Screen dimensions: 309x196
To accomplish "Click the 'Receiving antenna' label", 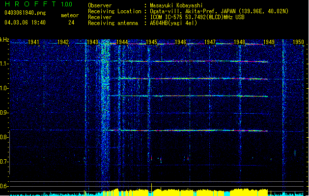I will pyautogui.click(x=113, y=23).
